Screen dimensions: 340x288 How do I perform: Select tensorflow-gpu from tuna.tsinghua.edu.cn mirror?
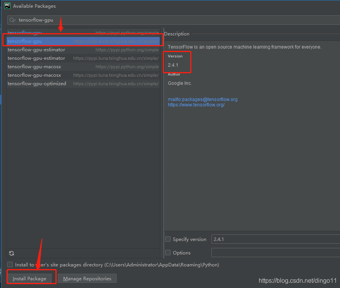(x=83, y=41)
